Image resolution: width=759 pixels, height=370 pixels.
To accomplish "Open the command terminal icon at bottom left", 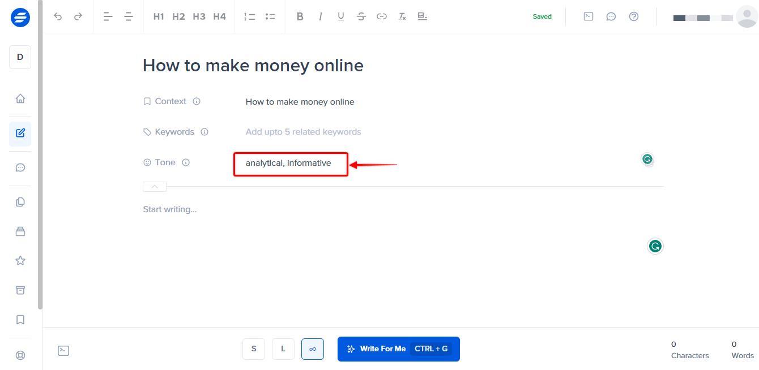I will (63, 351).
